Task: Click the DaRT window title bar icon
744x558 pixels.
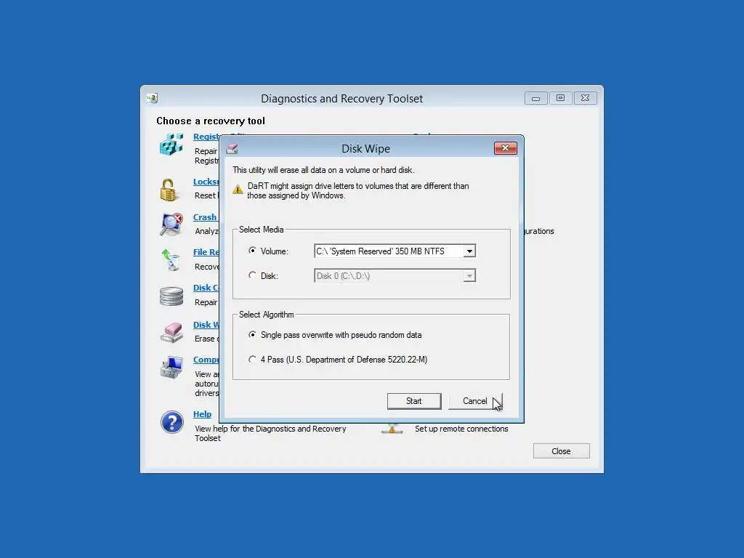Action: (x=153, y=98)
